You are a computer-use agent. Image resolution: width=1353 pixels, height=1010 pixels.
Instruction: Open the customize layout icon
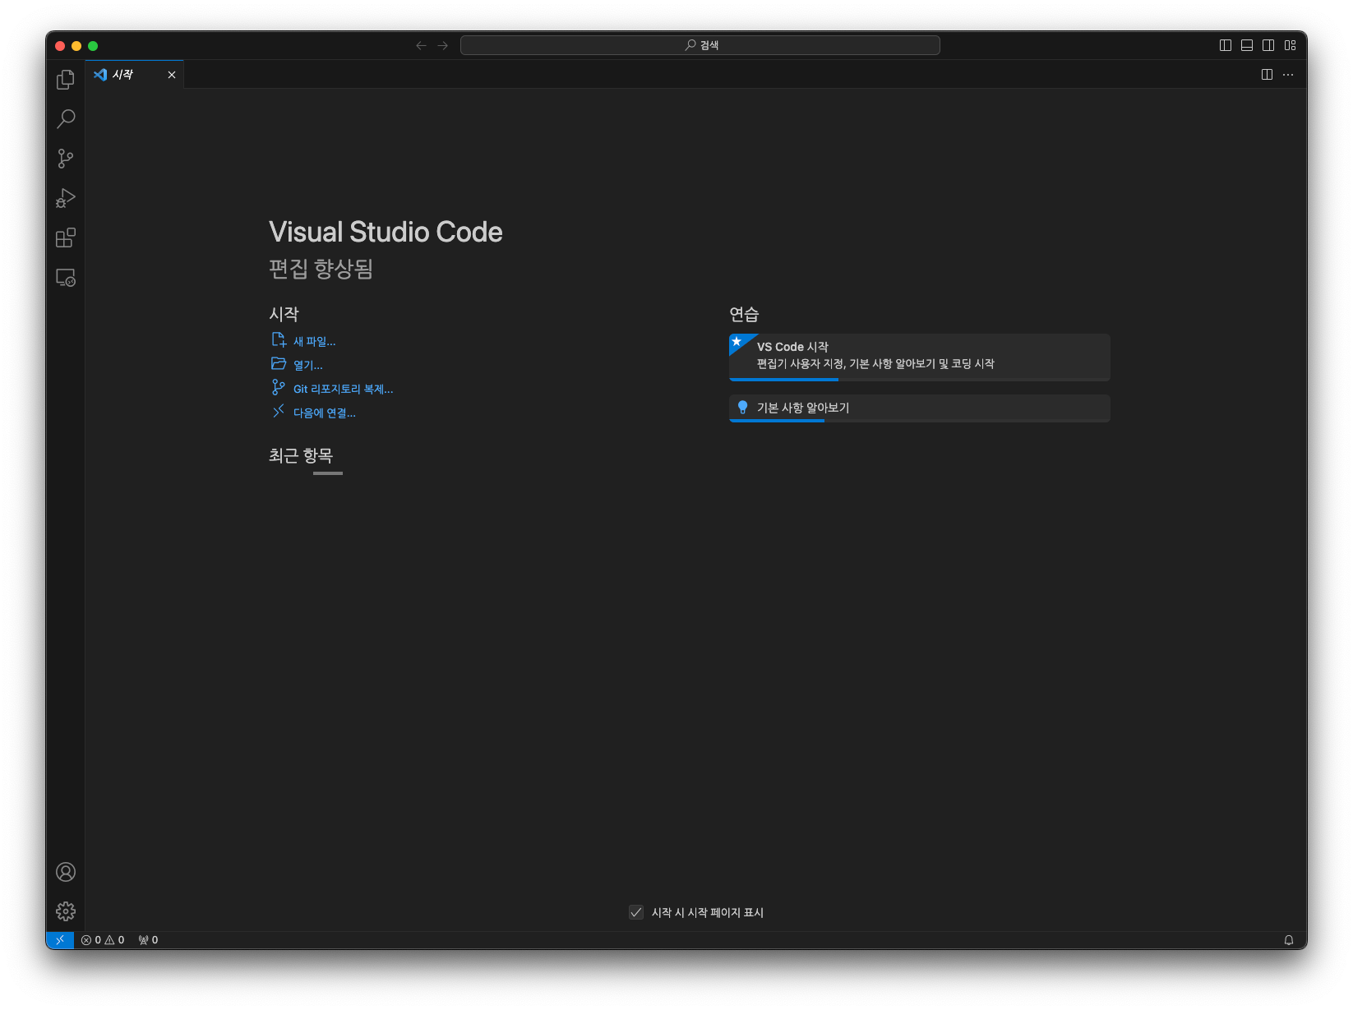tap(1291, 45)
